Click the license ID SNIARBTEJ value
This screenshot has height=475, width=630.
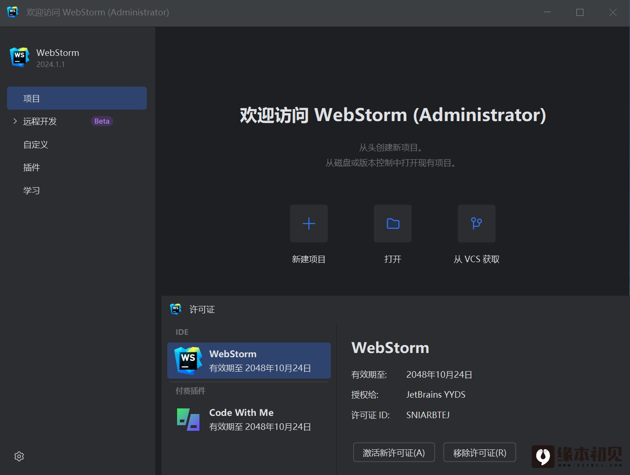[428, 415]
